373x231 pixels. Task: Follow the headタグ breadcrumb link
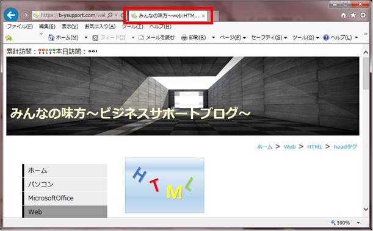click(345, 147)
